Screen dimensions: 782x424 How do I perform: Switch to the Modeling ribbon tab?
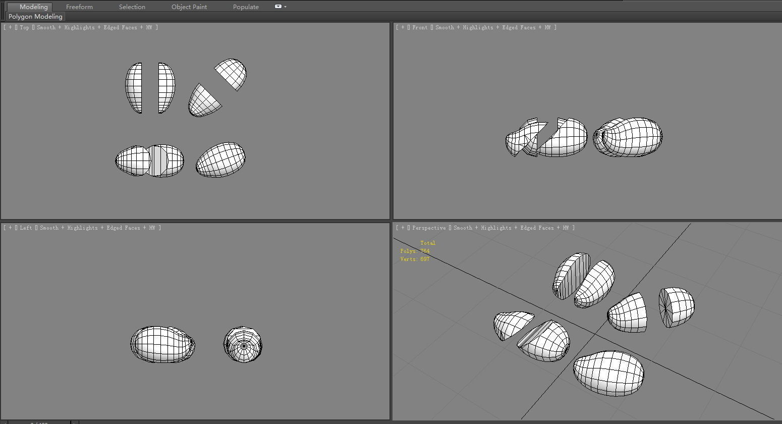(x=33, y=7)
